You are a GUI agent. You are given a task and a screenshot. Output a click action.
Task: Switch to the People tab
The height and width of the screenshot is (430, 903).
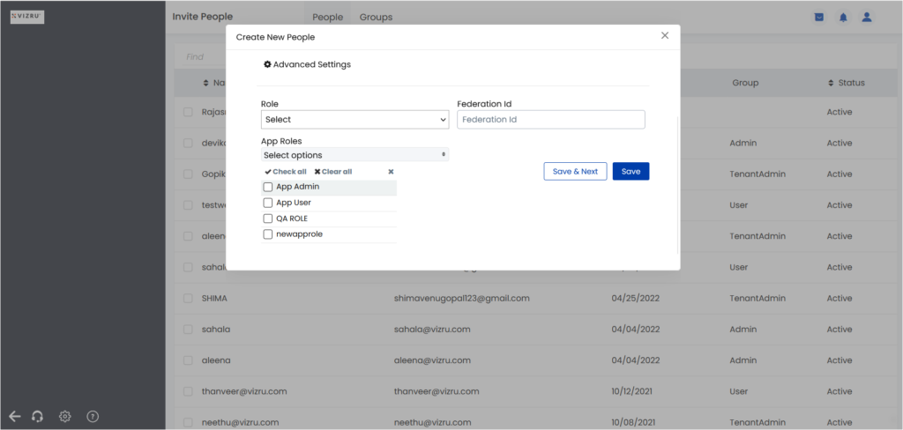[328, 18]
